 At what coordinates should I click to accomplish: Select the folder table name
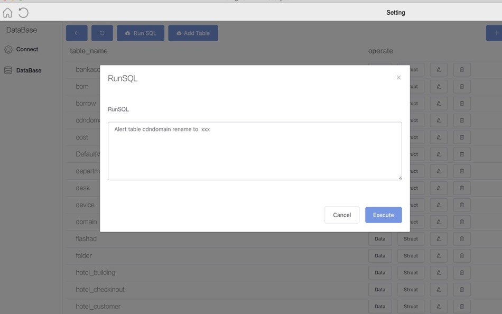click(x=83, y=256)
